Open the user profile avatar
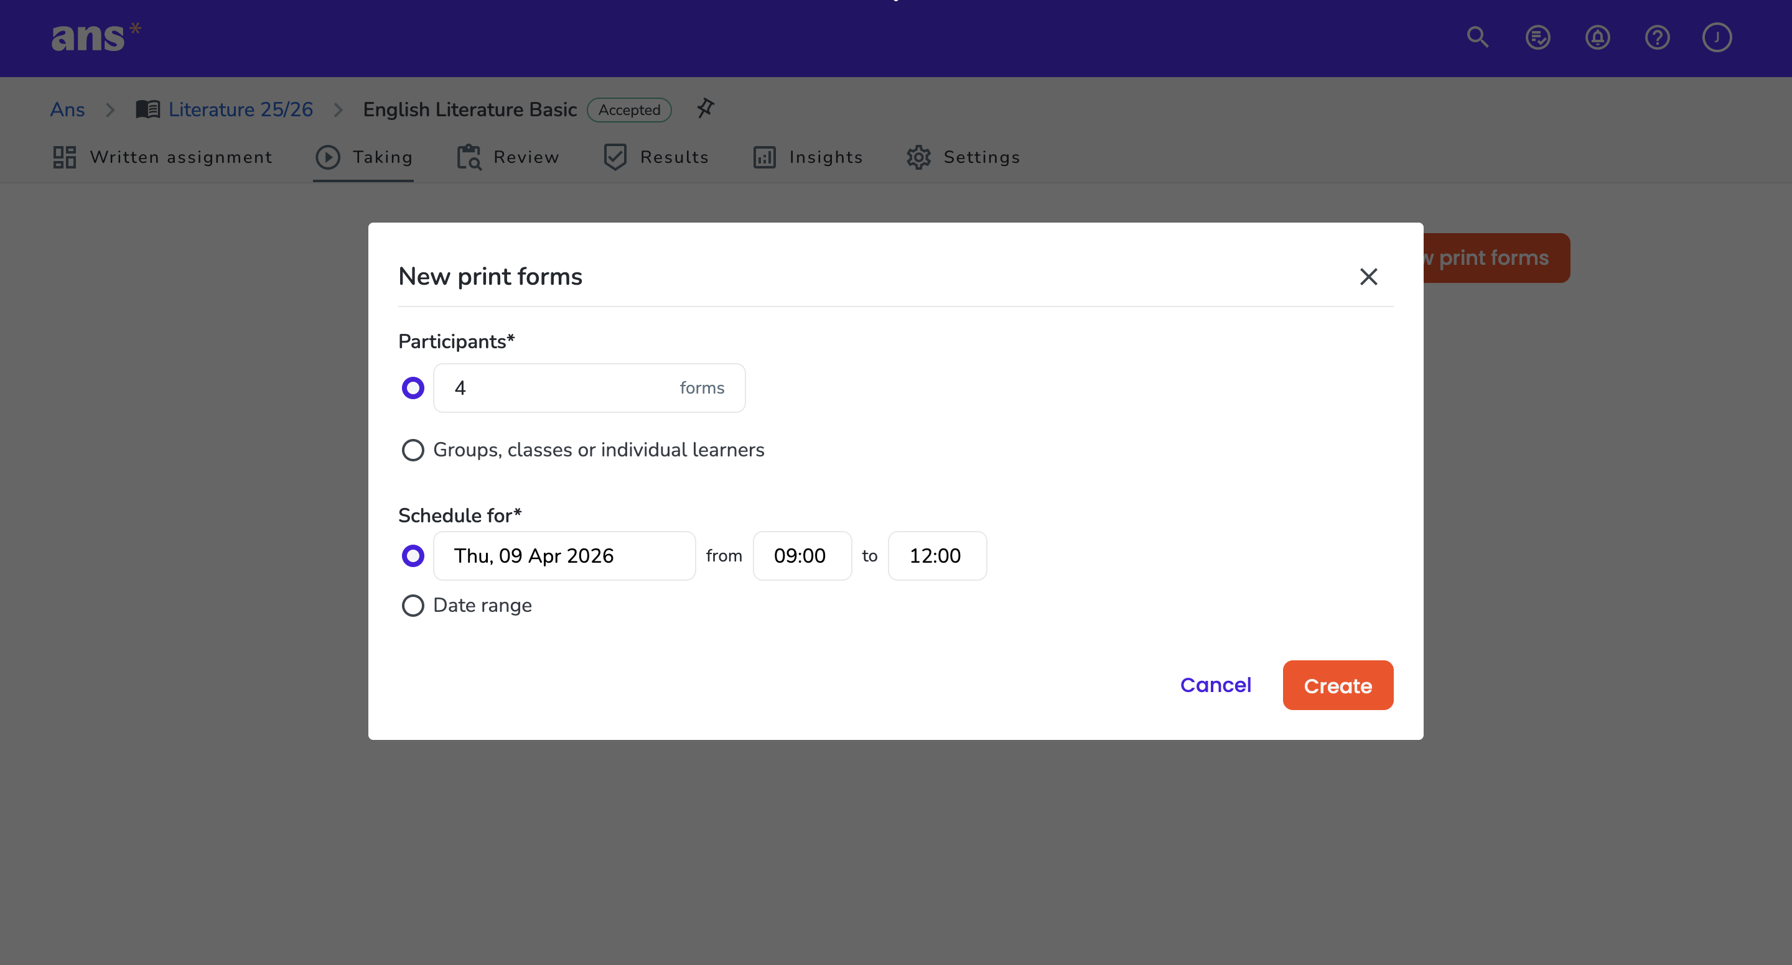This screenshot has height=965, width=1792. (x=1717, y=37)
